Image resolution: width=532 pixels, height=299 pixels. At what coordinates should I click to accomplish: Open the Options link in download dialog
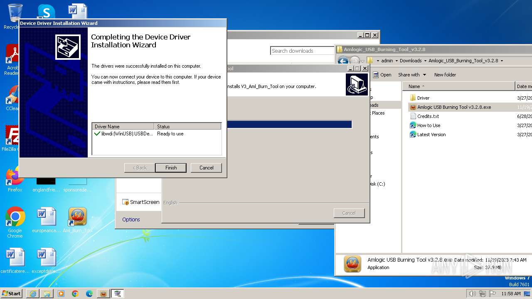click(131, 220)
